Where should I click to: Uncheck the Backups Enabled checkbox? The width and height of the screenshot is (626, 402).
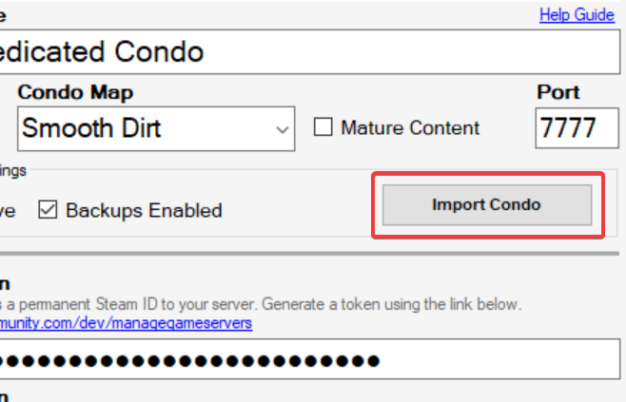click(x=48, y=210)
